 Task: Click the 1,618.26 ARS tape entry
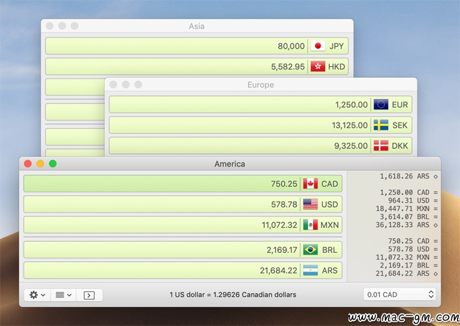pos(408,176)
